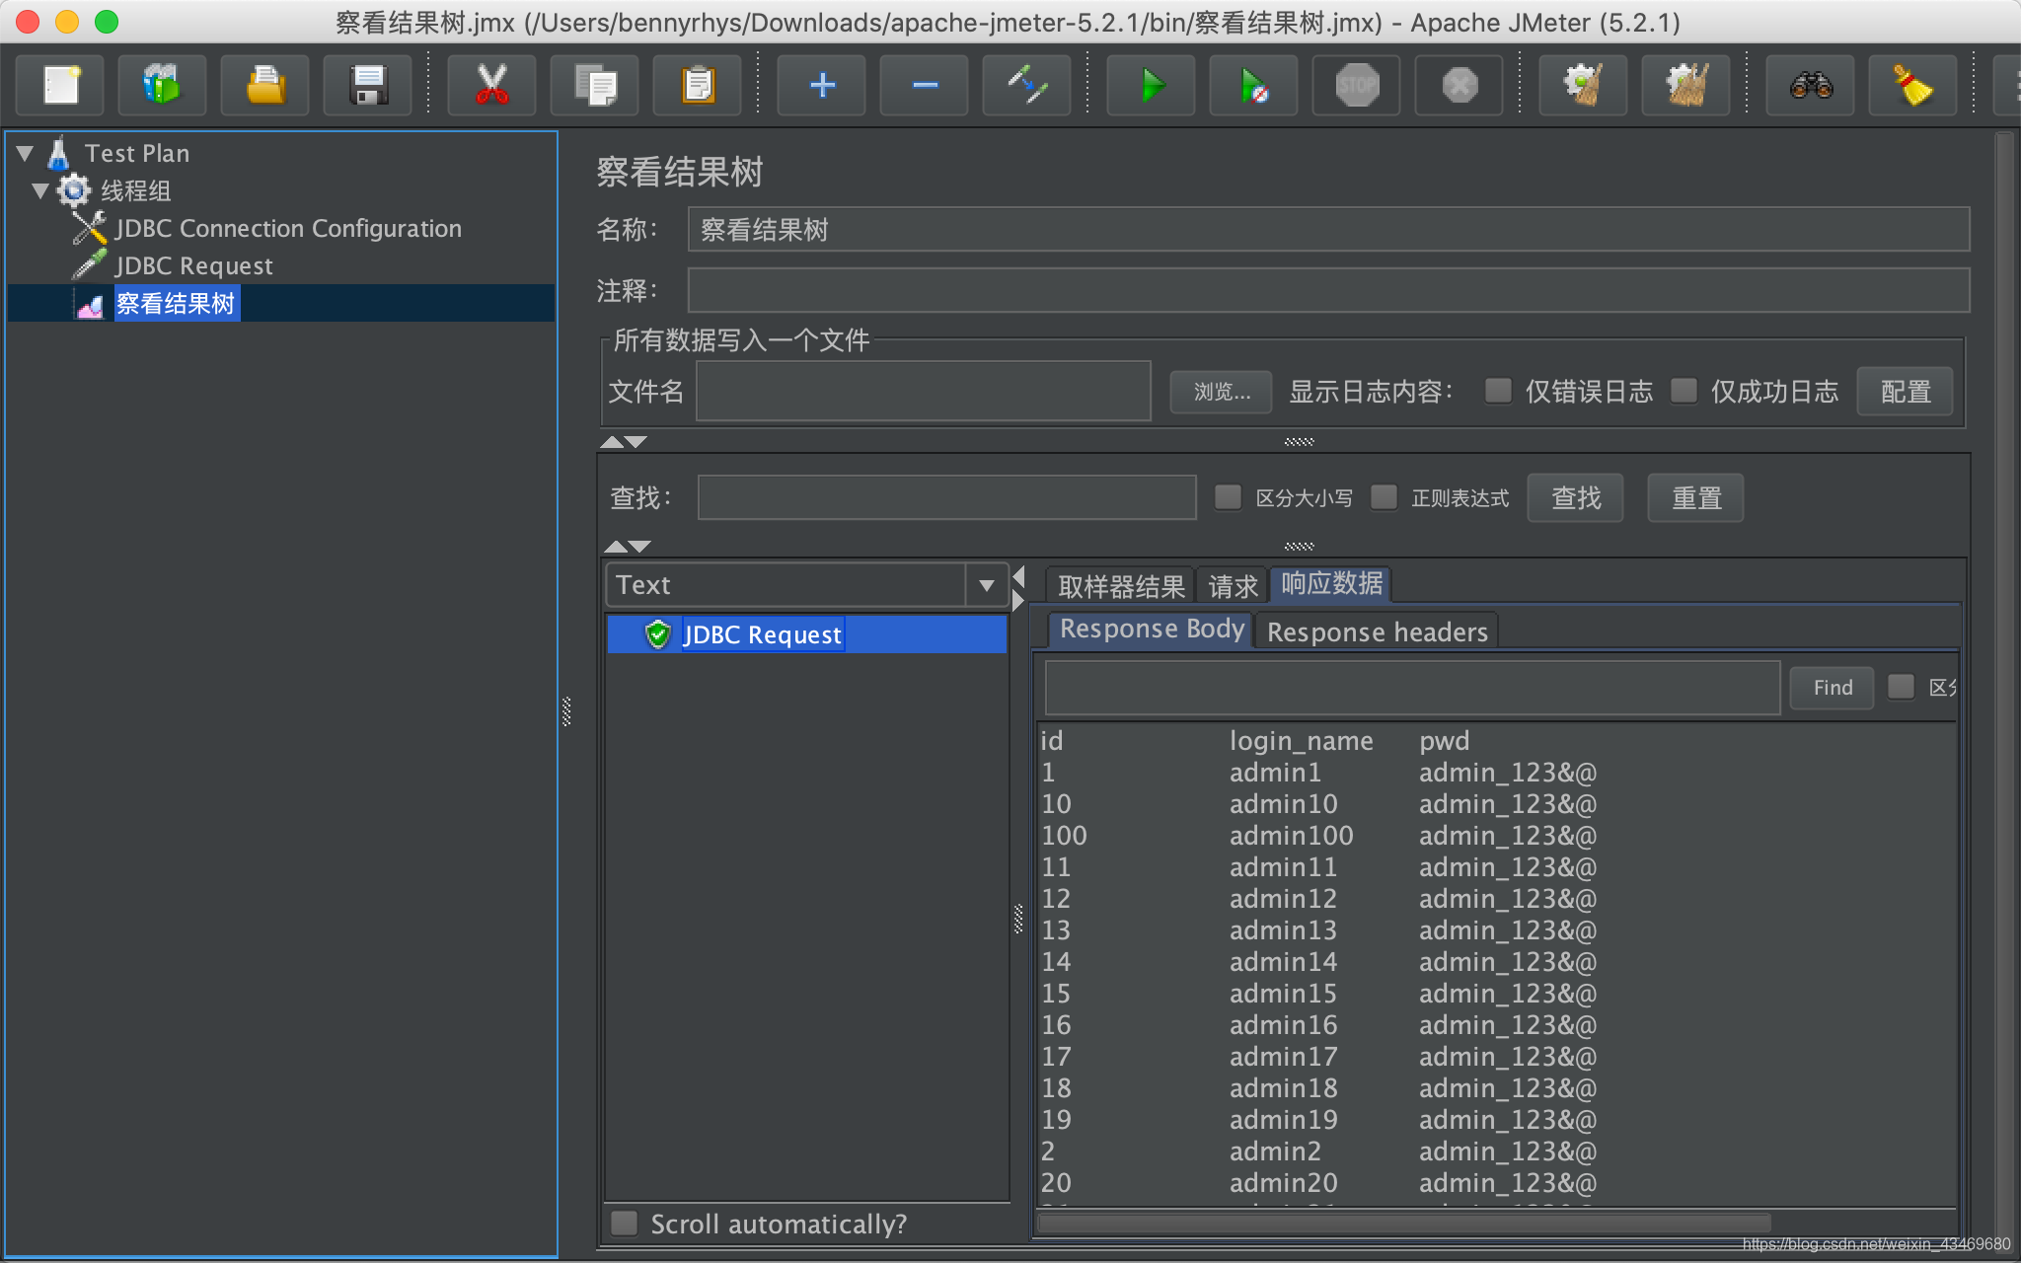Screen dimensions: 2021x1263
Task: Toggle the Scroll automatically checkbox
Action: point(625,1224)
